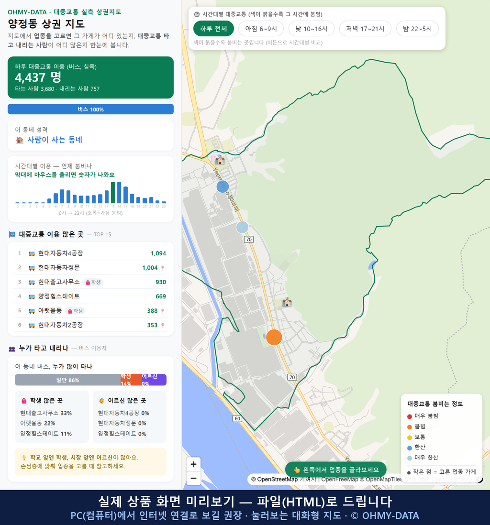Image resolution: width=490 pixels, height=525 pixels.
Task: Click the yellow 보통 legend dot
Action: 409,437
